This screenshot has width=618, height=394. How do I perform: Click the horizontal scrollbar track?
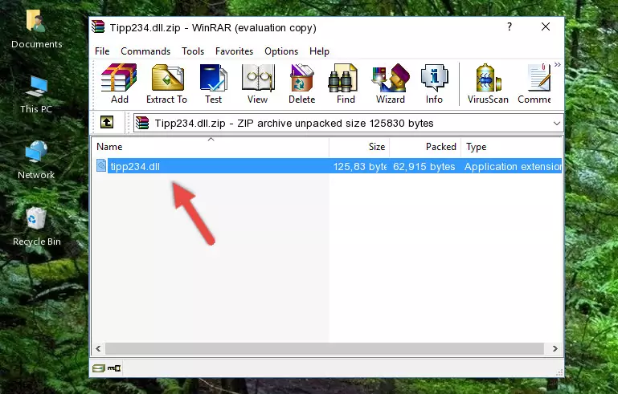click(325, 348)
